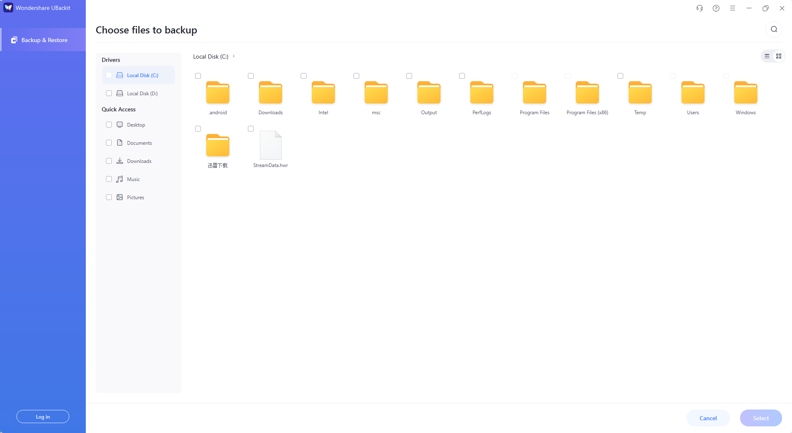Select Local Disk (D:) in Drivers list
Viewport: 792px width, 433px height.
click(139, 93)
